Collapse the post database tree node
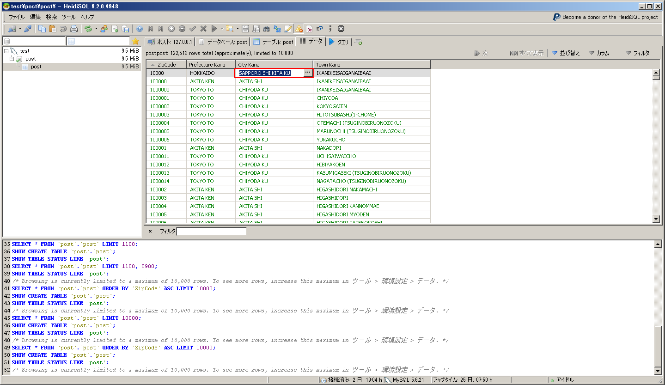This screenshot has height=385, width=665. [x=12, y=59]
